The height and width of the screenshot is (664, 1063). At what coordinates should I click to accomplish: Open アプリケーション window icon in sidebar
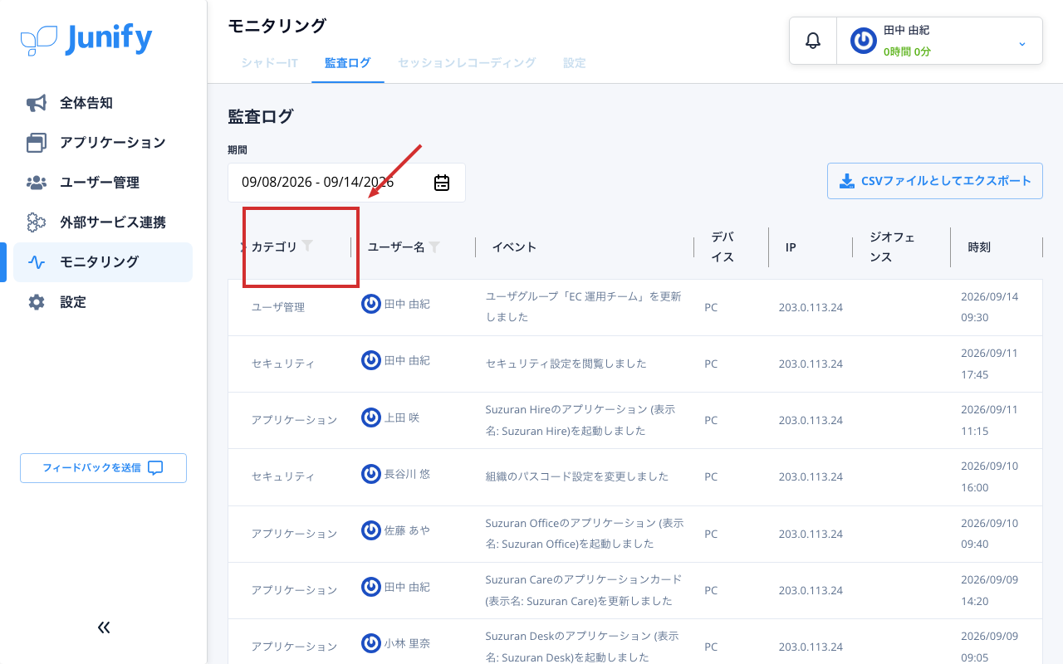click(x=36, y=143)
